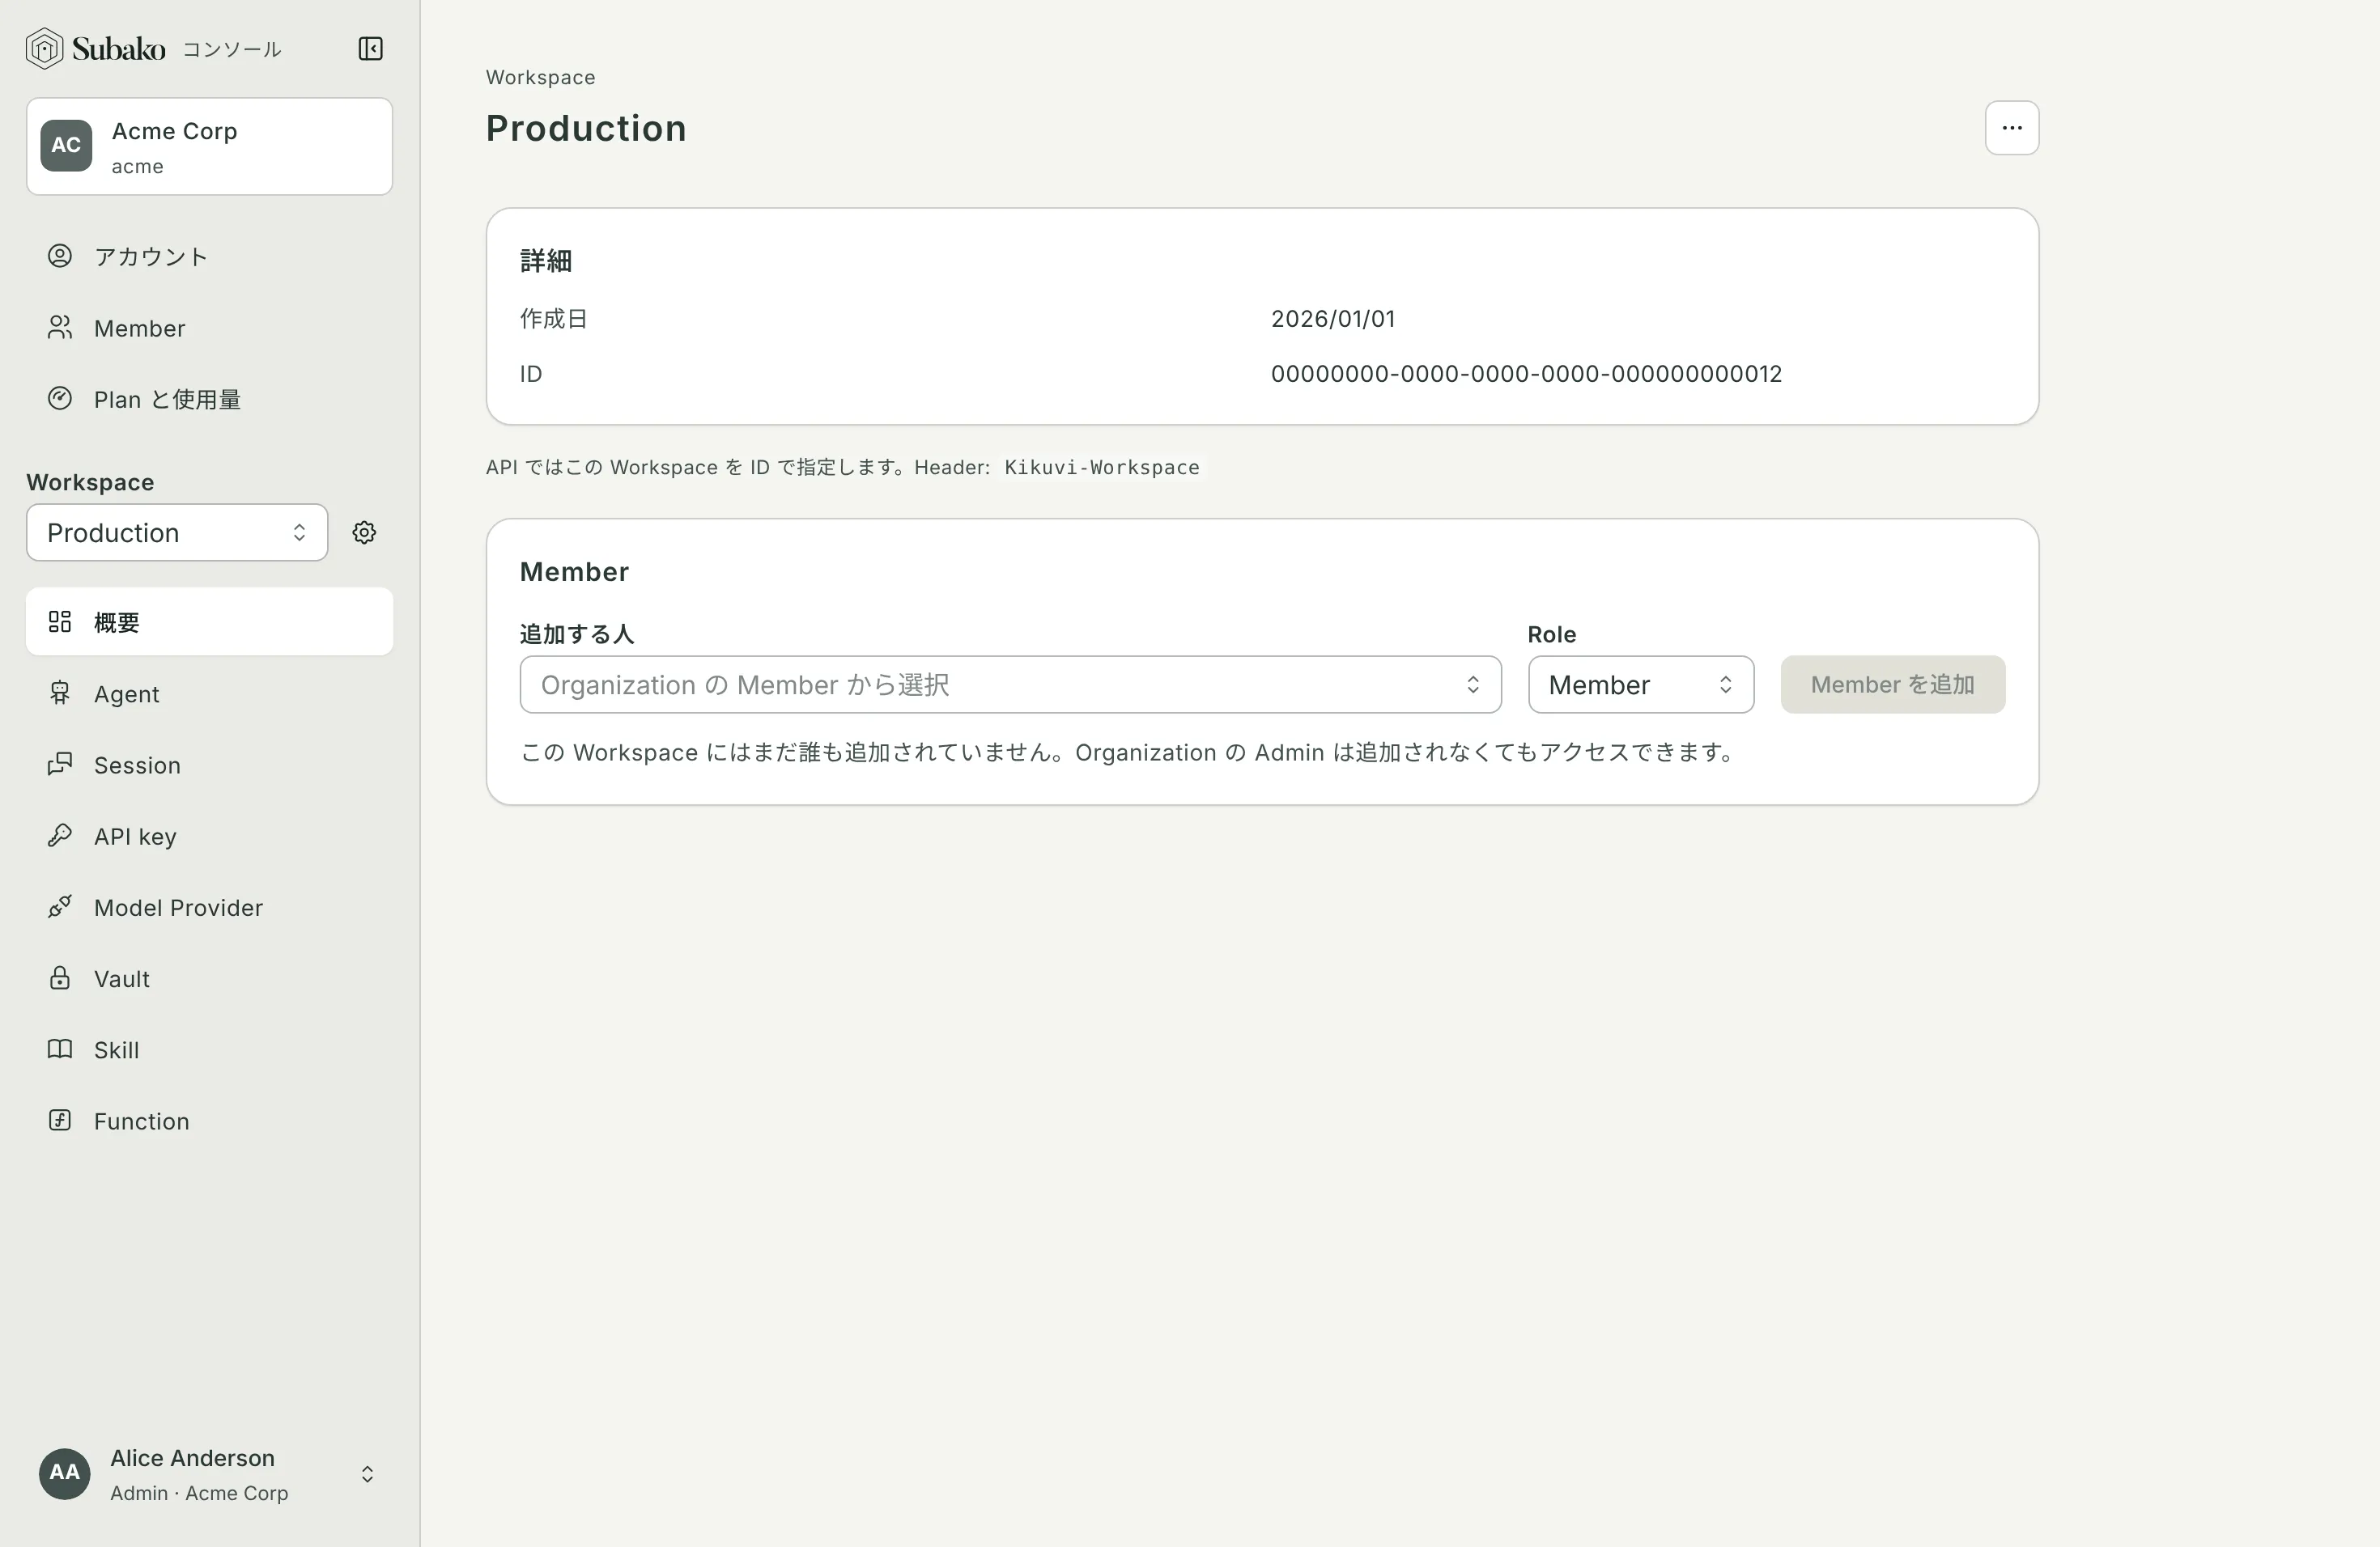Open the Acme Corp organization switcher
The height and width of the screenshot is (1547, 2380).
[x=209, y=146]
